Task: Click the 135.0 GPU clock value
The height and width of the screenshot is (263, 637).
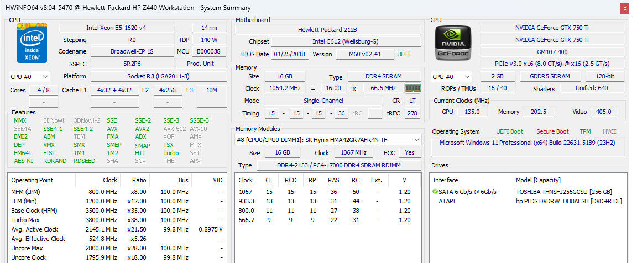Action: pos(472,112)
